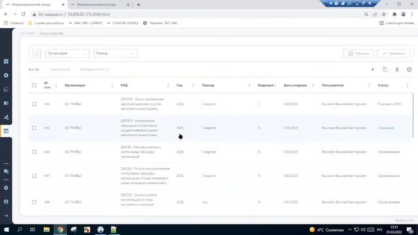Open Chrome three-dot menu
Viewport: 418px width, 235px height.
pos(412,14)
